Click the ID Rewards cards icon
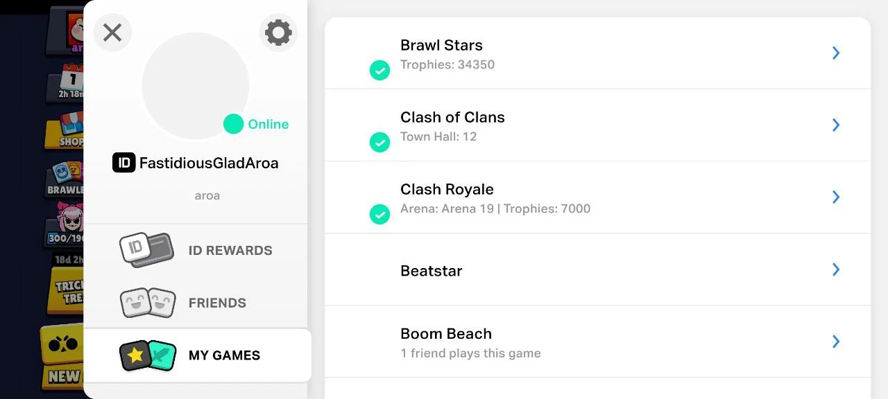 click(x=146, y=250)
